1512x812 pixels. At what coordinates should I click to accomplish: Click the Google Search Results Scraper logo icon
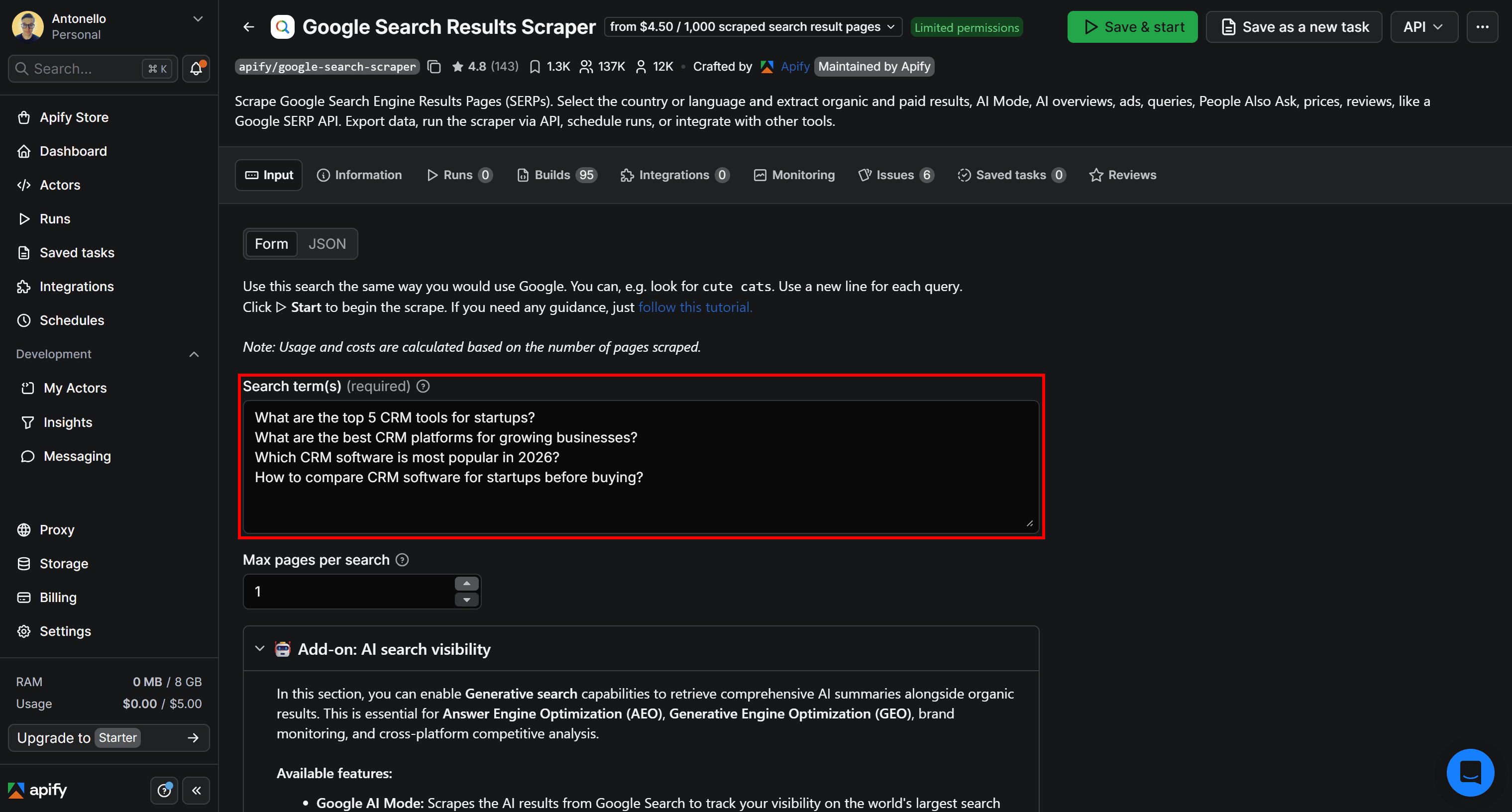click(282, 27)
